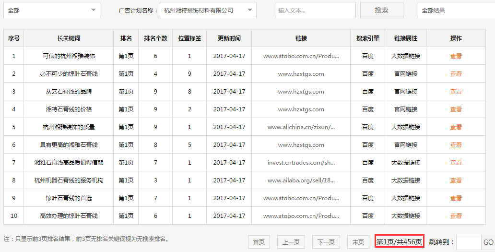The image size is (495, 252).
Task: Jump to last page with 末页 button
Action: [x=358, y=242]
